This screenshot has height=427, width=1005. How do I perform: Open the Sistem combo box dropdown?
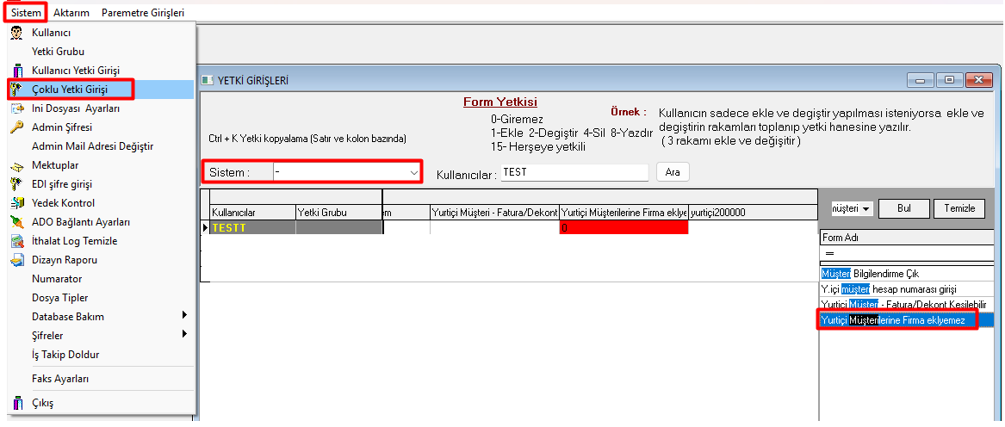[413, 172]
